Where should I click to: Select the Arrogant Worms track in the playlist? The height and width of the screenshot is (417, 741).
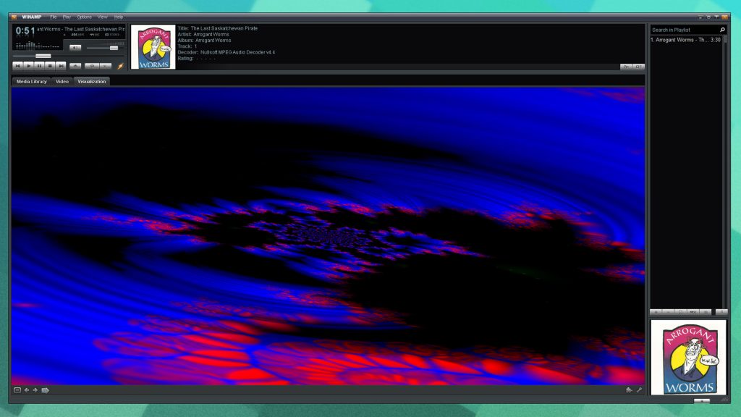point(684,38)
